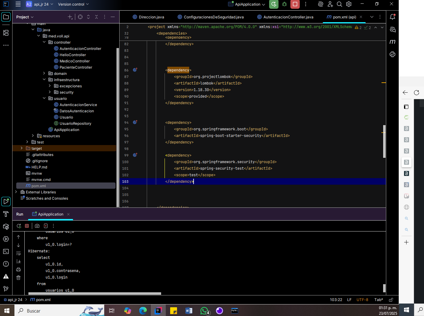
Task: Stop the running process in Run panel
Action: pos(27,226)
